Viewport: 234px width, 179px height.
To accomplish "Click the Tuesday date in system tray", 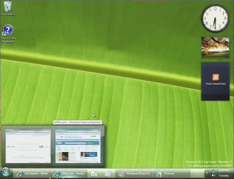I will [x=224, y=175].
